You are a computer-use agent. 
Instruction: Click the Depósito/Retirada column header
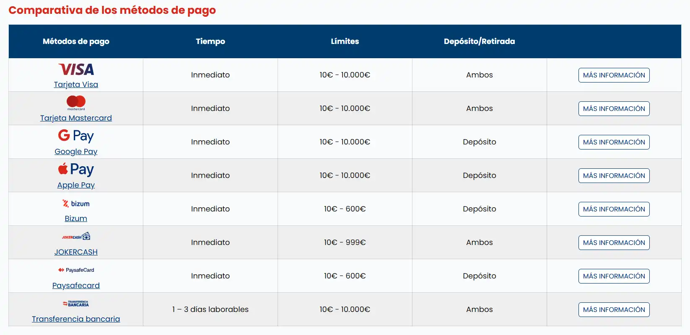480,41
